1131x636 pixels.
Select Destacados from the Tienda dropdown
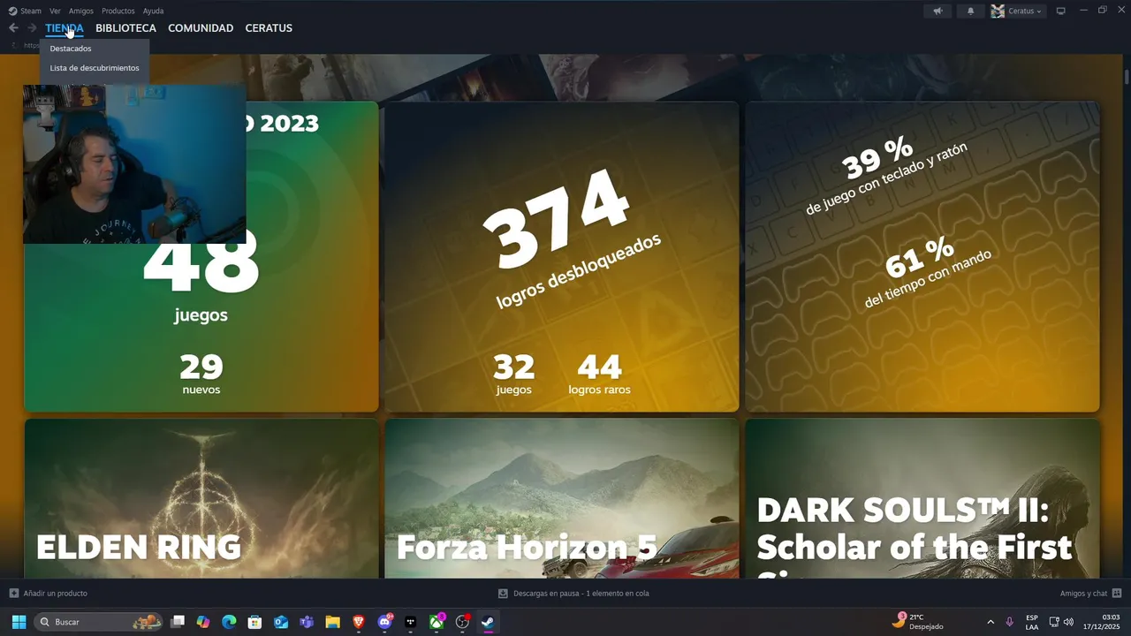[x=71, y=49]
